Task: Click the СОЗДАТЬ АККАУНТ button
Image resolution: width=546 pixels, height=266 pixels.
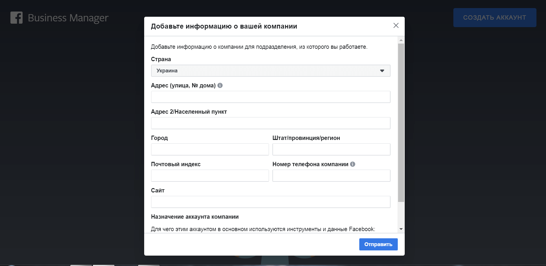Action: (494, 18)
